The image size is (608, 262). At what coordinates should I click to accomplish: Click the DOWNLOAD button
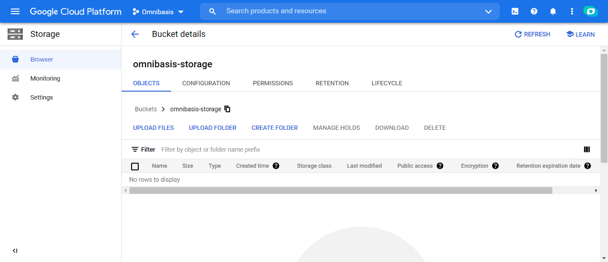[392, 128]
